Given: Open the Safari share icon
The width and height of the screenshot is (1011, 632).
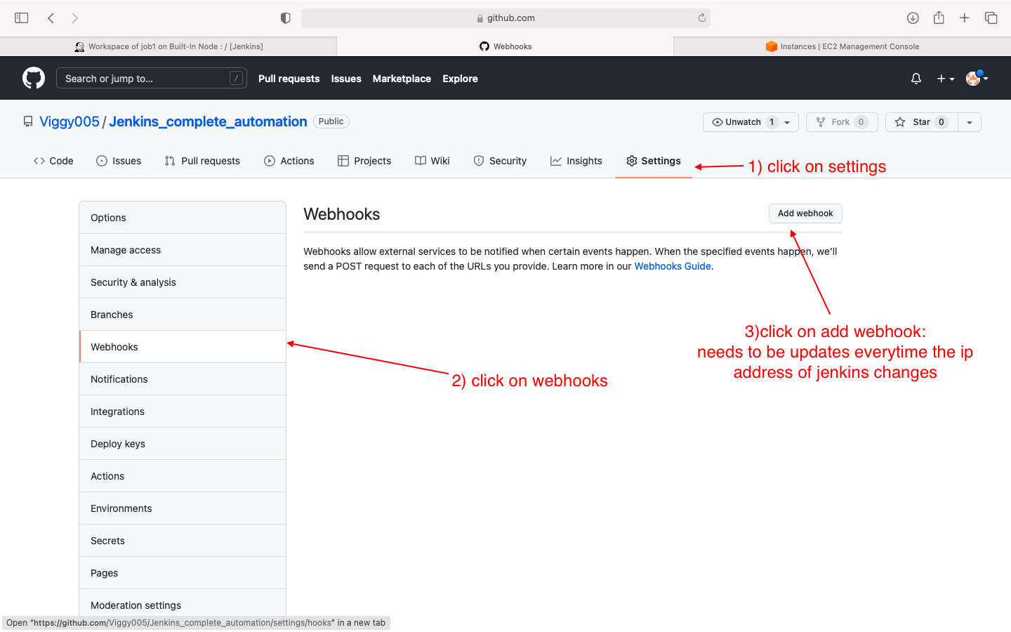Looking at the screenshot, I should click(939, 18).
